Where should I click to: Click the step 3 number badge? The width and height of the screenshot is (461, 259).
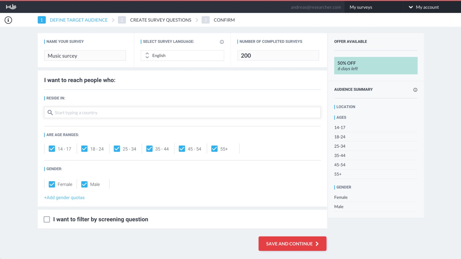(205, 20)
